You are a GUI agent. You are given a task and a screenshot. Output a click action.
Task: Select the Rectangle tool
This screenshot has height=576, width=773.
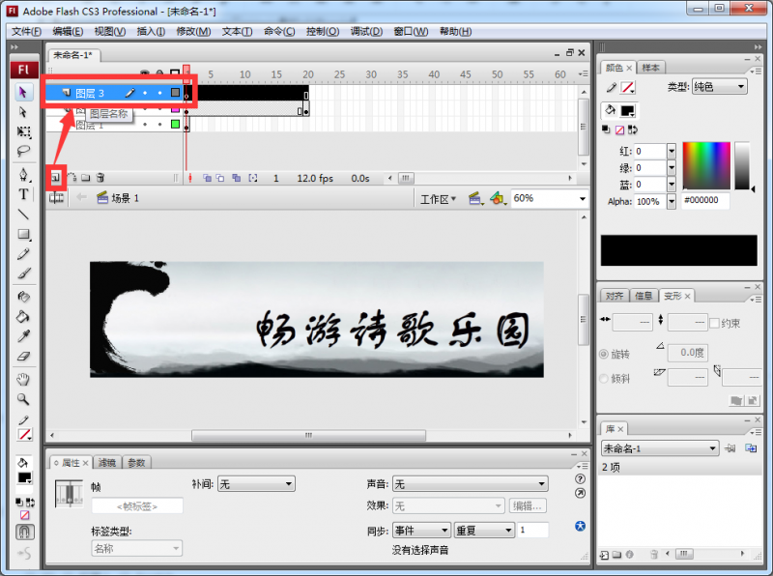click(x=22, y=234)
